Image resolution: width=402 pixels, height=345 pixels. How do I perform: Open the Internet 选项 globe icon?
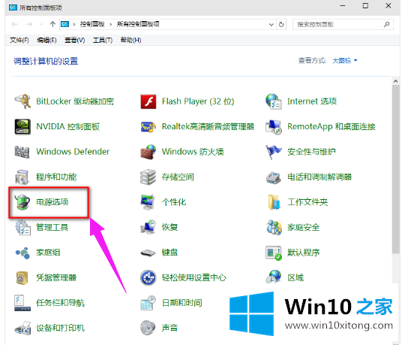coord(274,101)
